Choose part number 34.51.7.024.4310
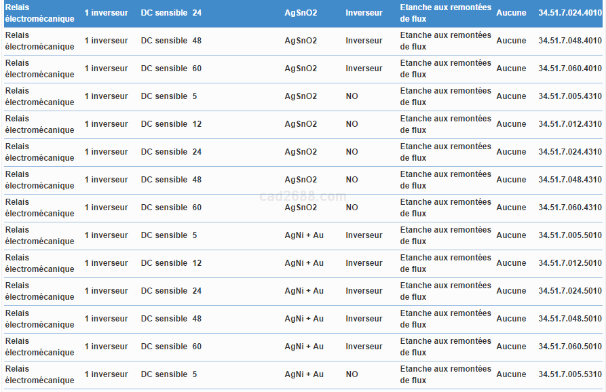606x392 pixels. click(569, 152)
